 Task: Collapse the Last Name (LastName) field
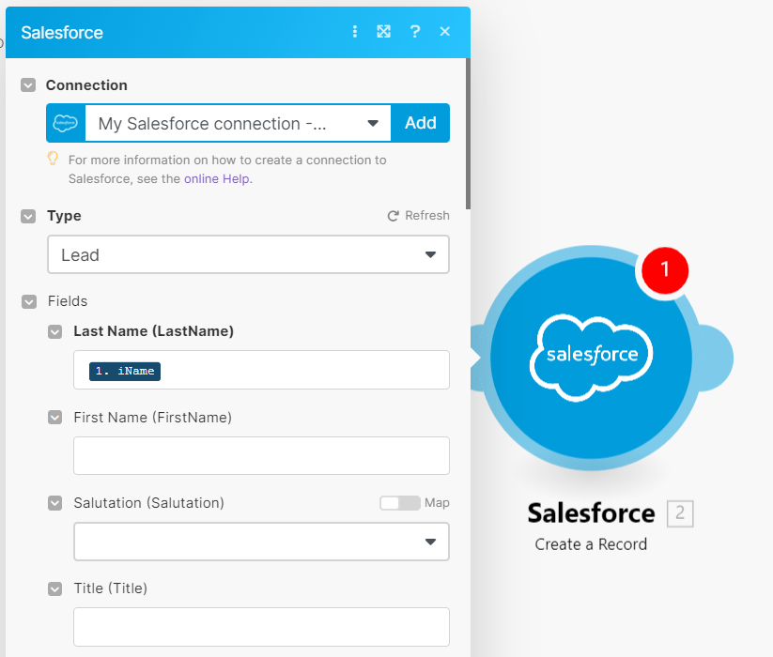[x=54, y=331]
